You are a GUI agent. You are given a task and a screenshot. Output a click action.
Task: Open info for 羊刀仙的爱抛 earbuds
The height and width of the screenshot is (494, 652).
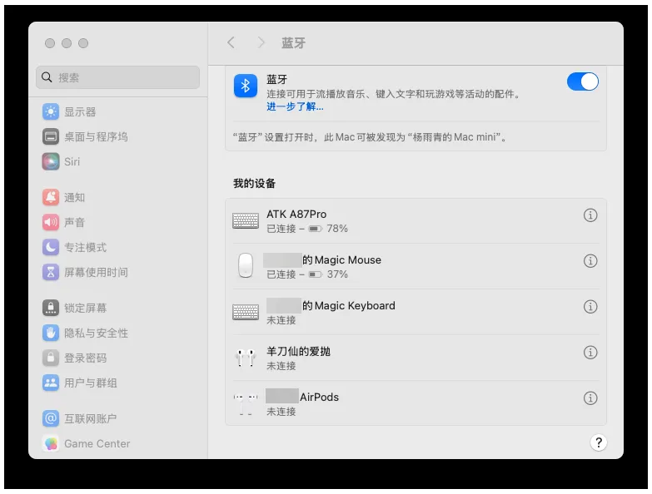pyautogui.click(x=590, y=353)
